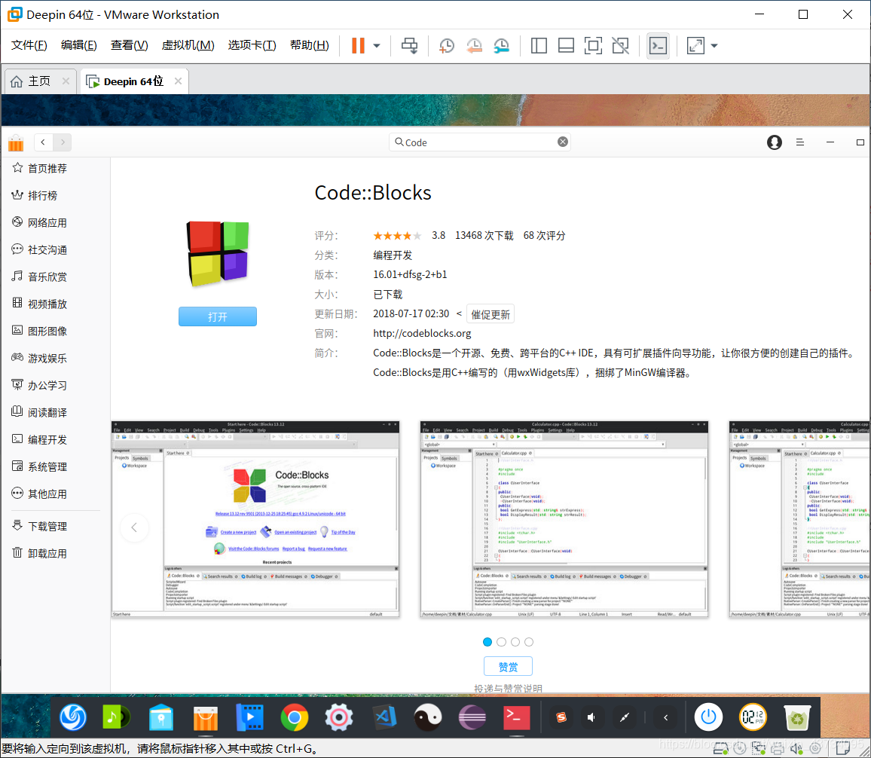Screen dimensions: 871x758
Task: Click the send Ctrl+Alt+Del toolbar icon
Action: point(409,45)
